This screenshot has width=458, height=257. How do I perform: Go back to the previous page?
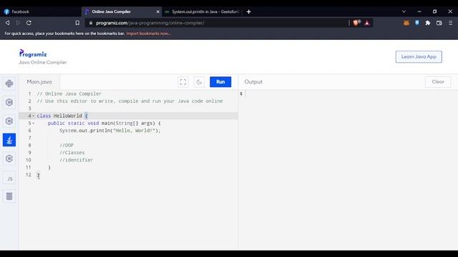8,23
